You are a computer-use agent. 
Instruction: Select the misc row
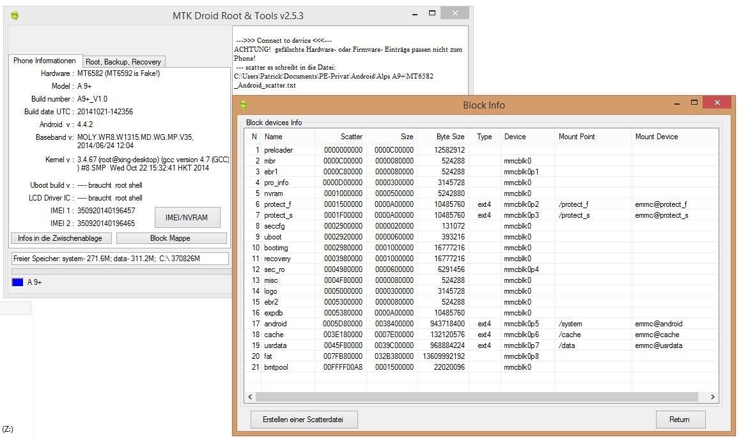tap(481, 280)
